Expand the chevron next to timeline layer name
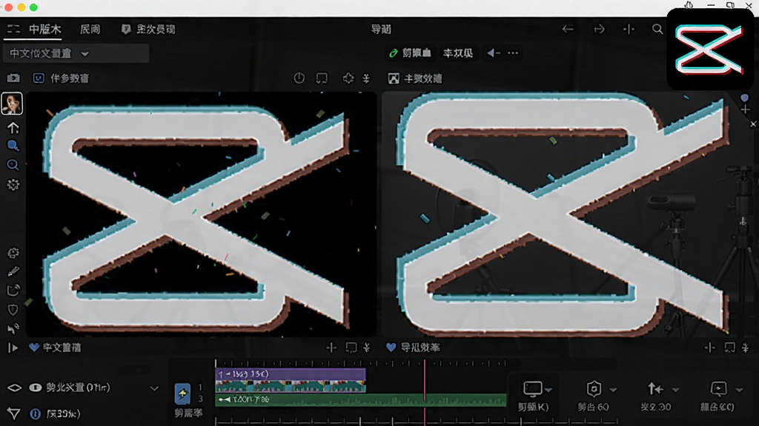This screenshot has width=759, height=426. click(154, 388)
